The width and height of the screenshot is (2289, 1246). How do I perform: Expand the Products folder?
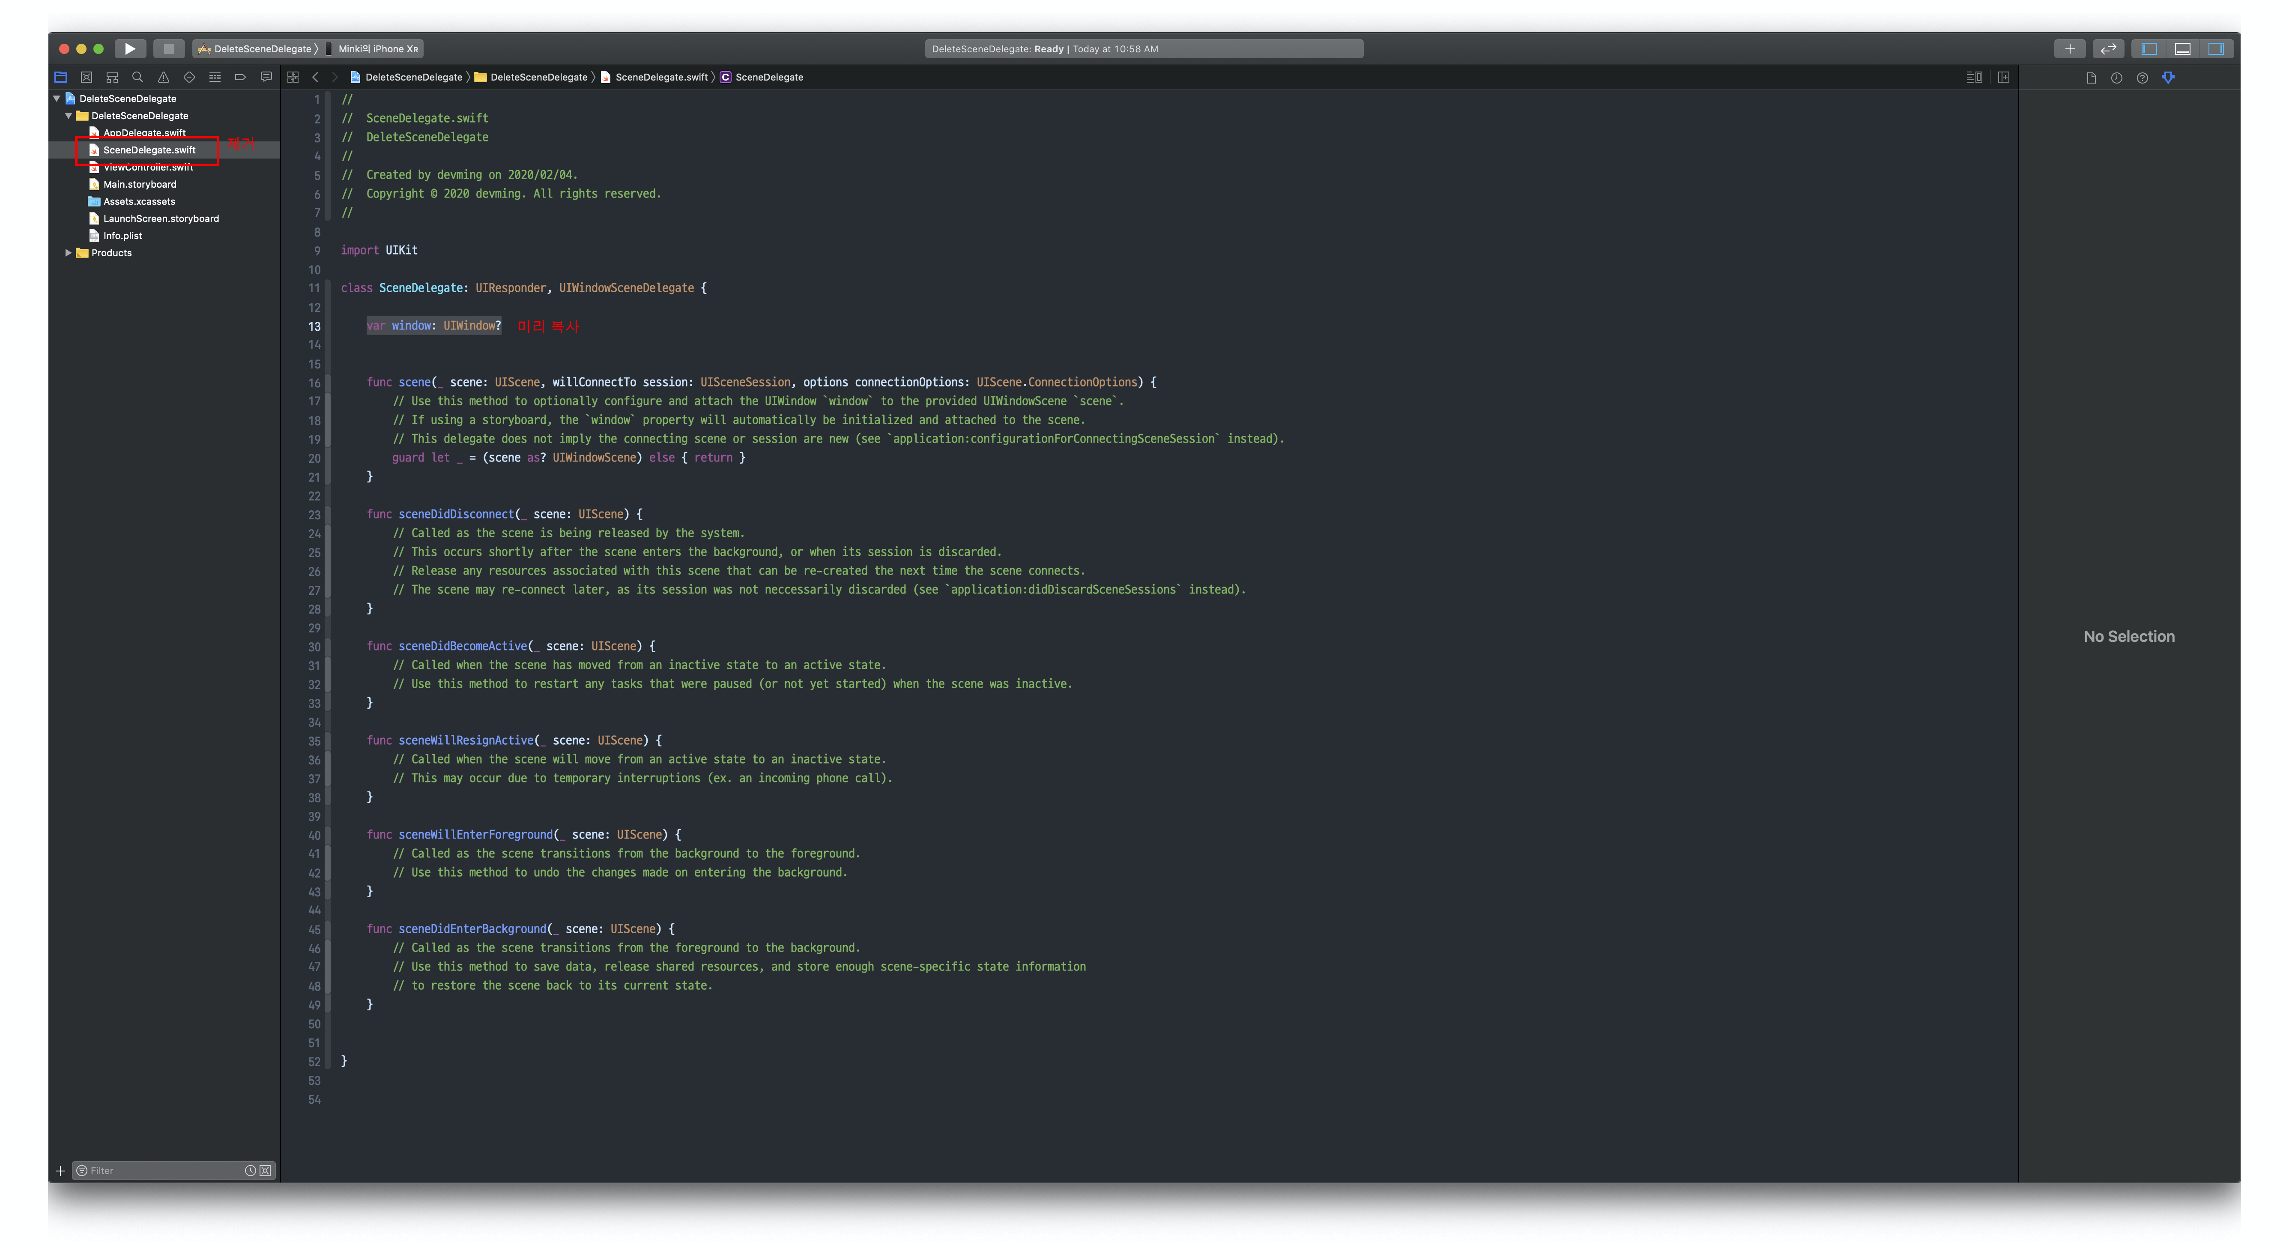[69, 253]
